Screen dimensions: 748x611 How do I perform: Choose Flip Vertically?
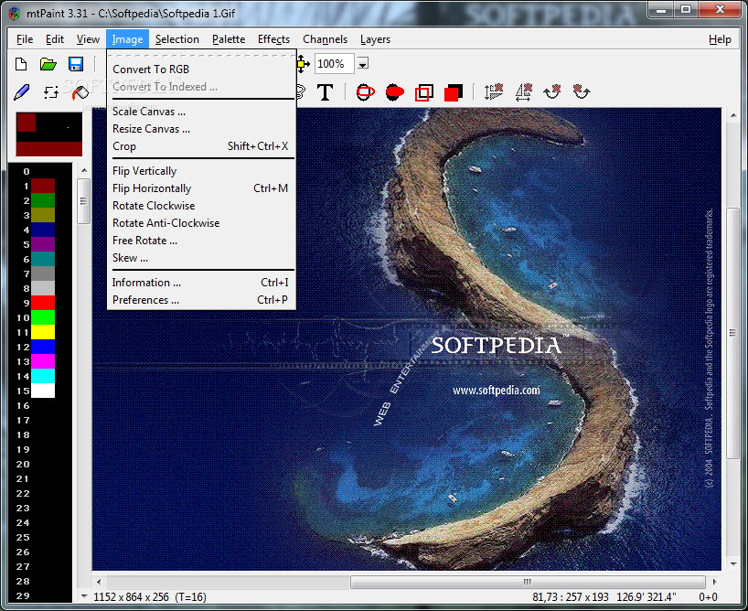tap(201, 171)
